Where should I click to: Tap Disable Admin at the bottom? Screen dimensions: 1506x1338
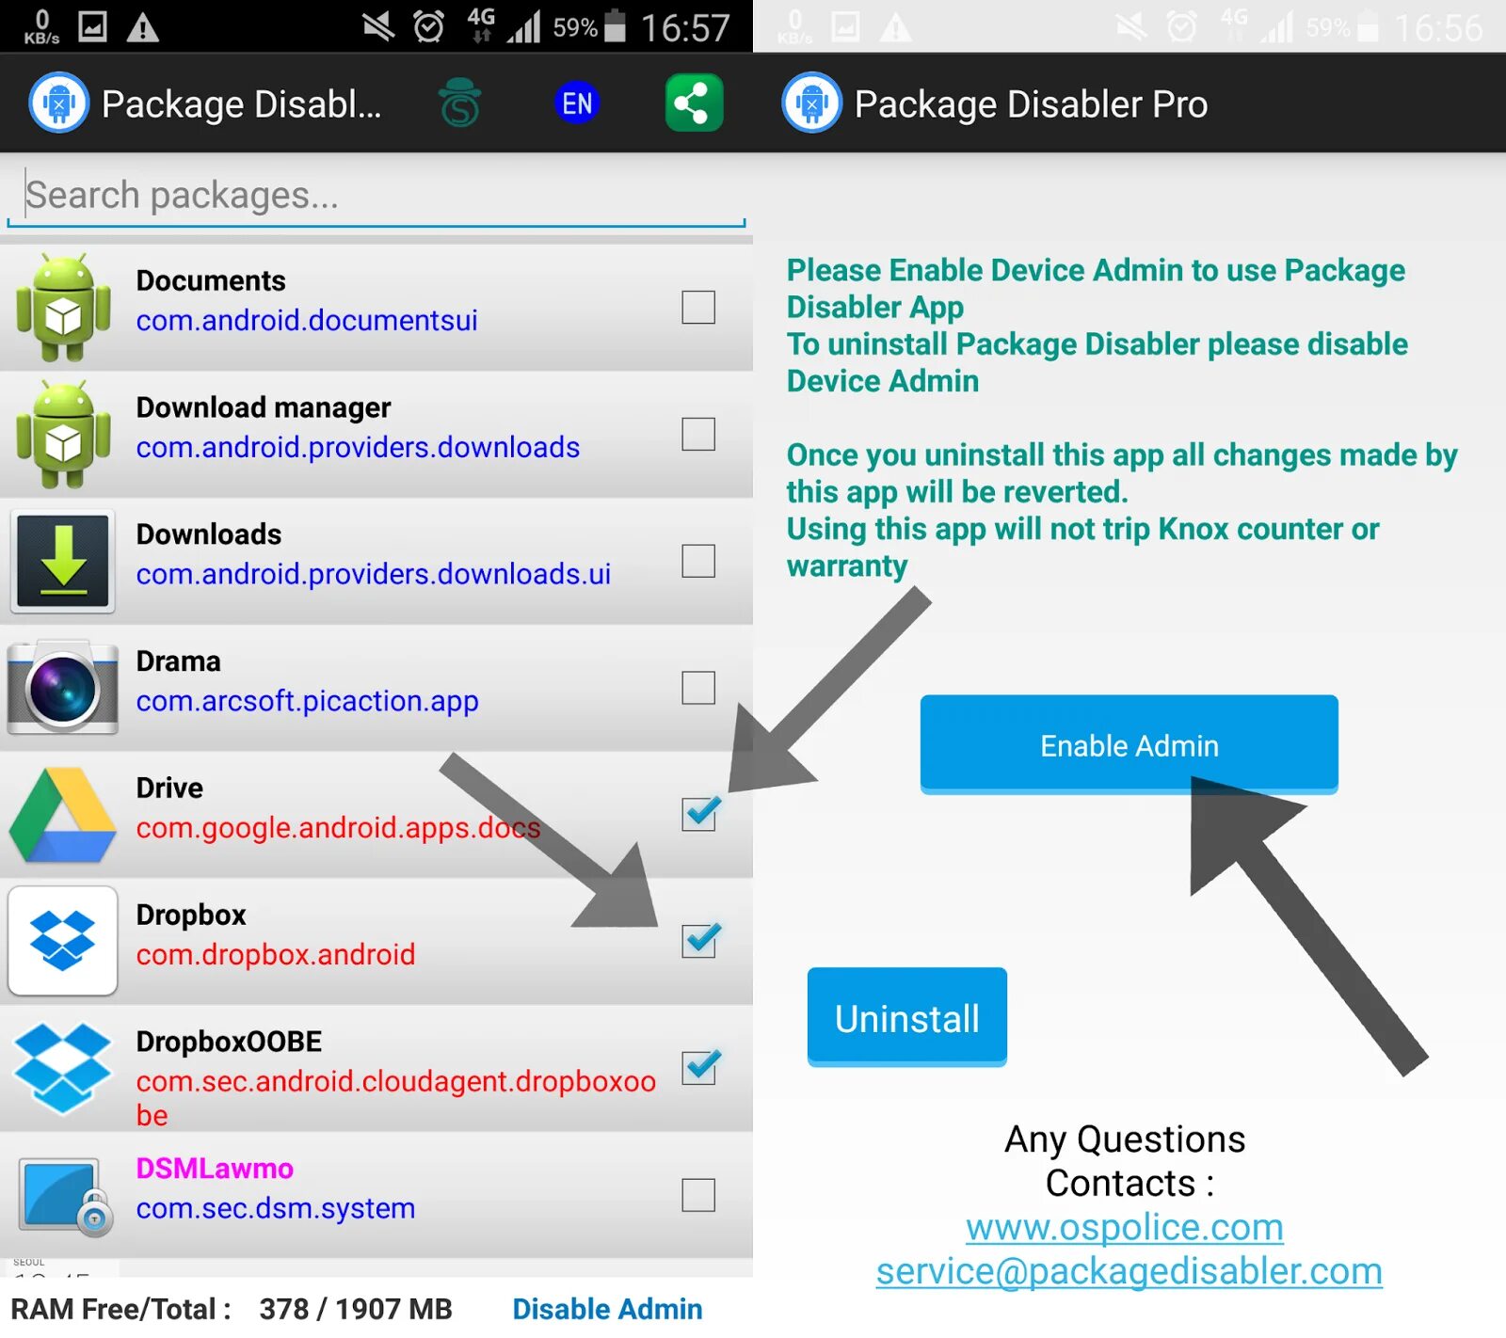pos(607,1309)
